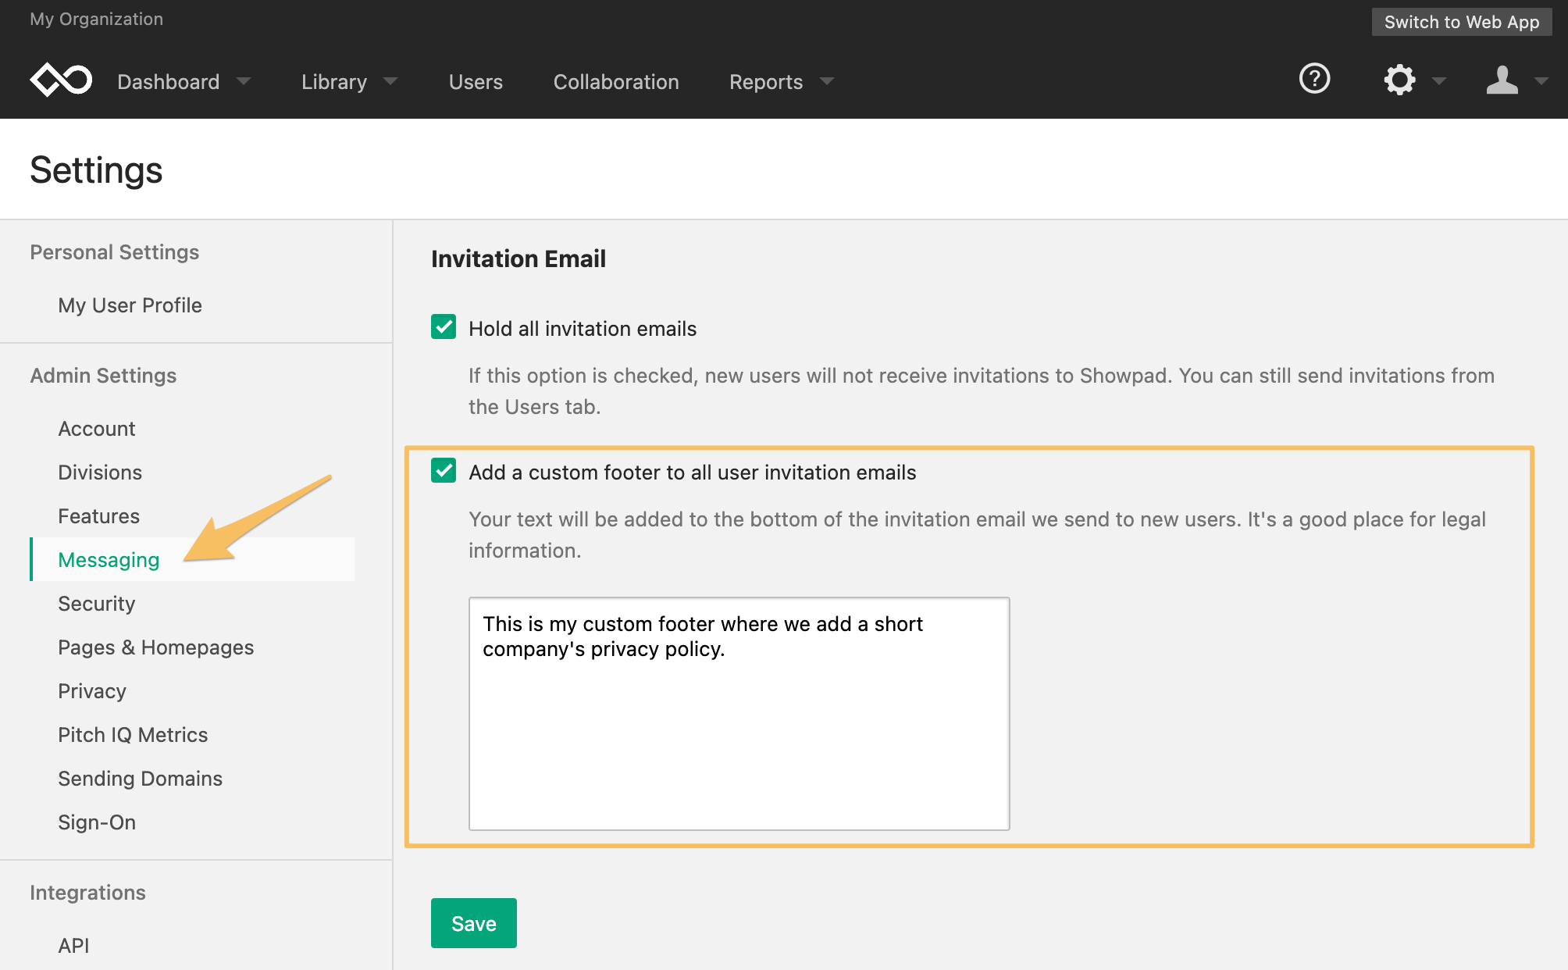Click Switch to Web App button

[x=1462, y=22]
